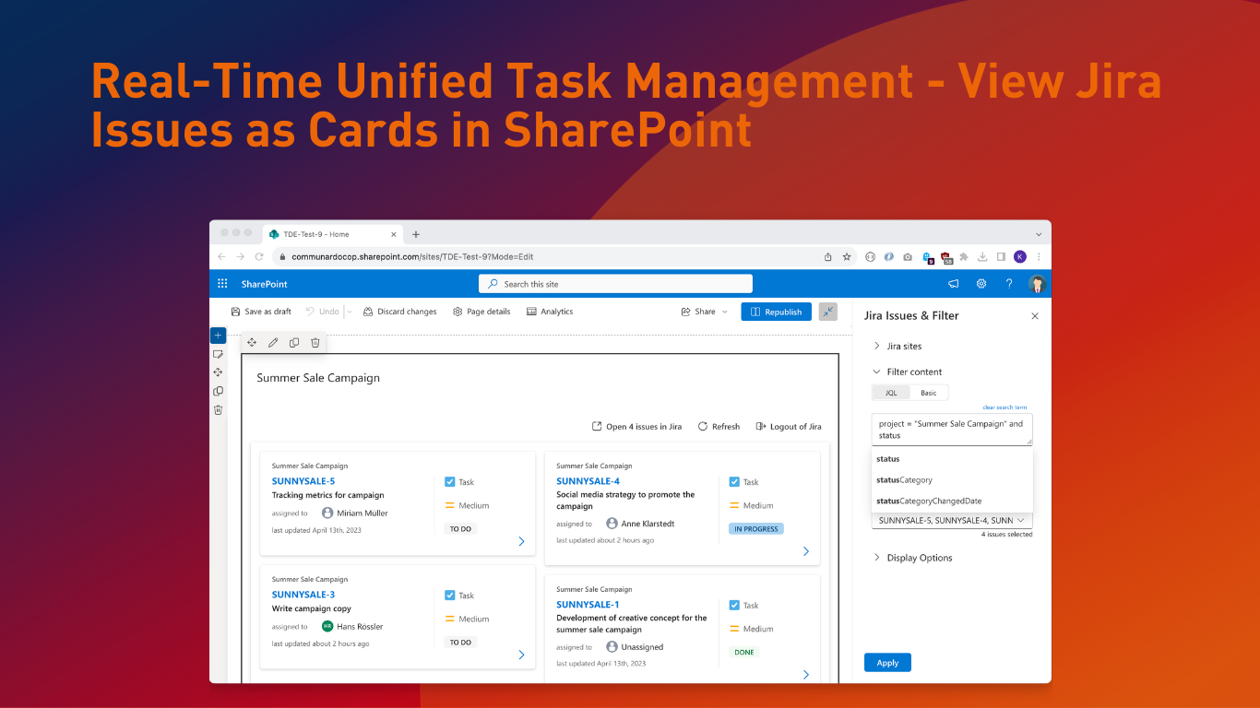Click the help question mark icon
This screenshot has width=1260, height=708.
click(1009, 284)
